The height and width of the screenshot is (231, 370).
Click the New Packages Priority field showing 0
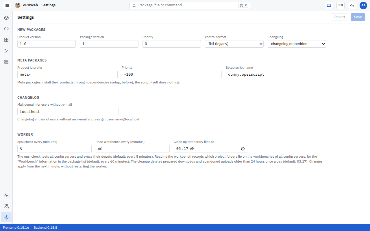(x=172, y=44)
